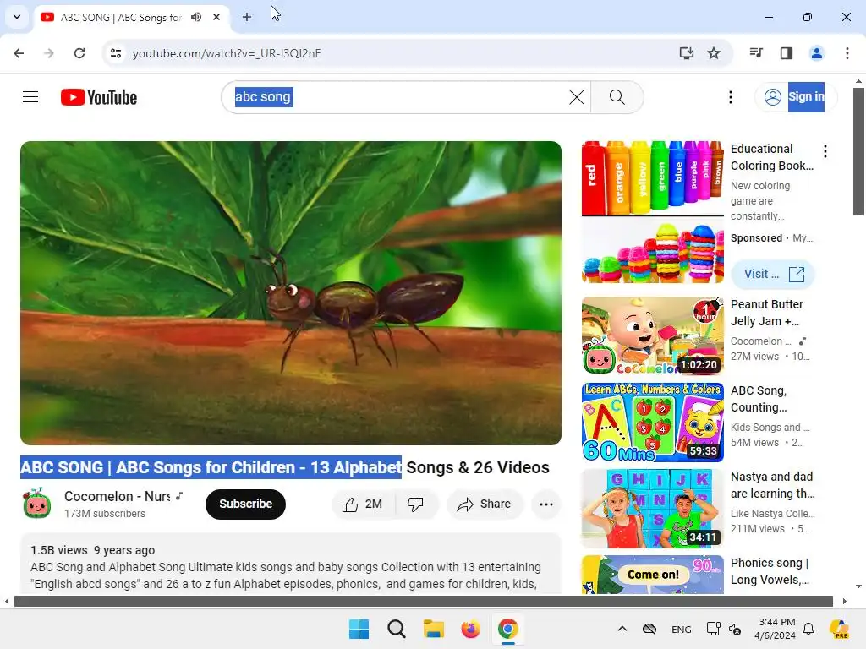Click the 173M subscribers text
Viewport: 866px width, 649px height.
tap(104, 513)
